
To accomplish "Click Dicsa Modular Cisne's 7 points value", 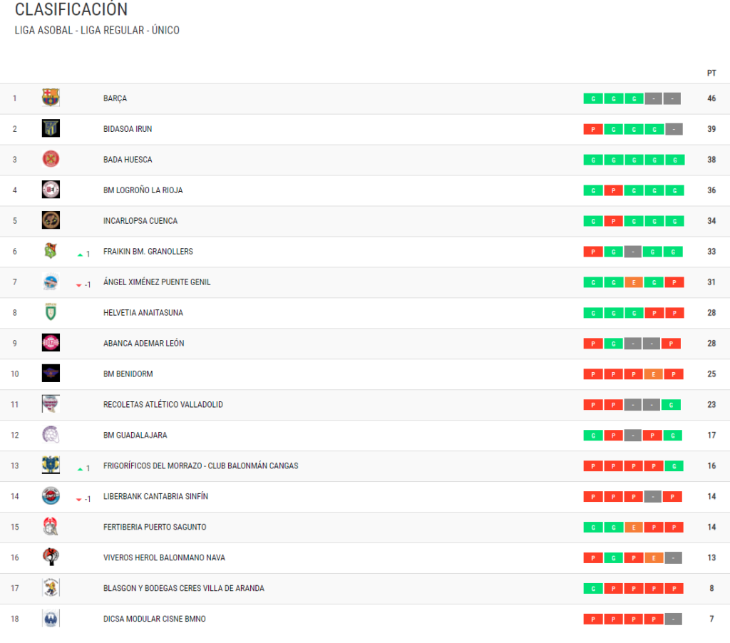I will [x=711, y=619].
